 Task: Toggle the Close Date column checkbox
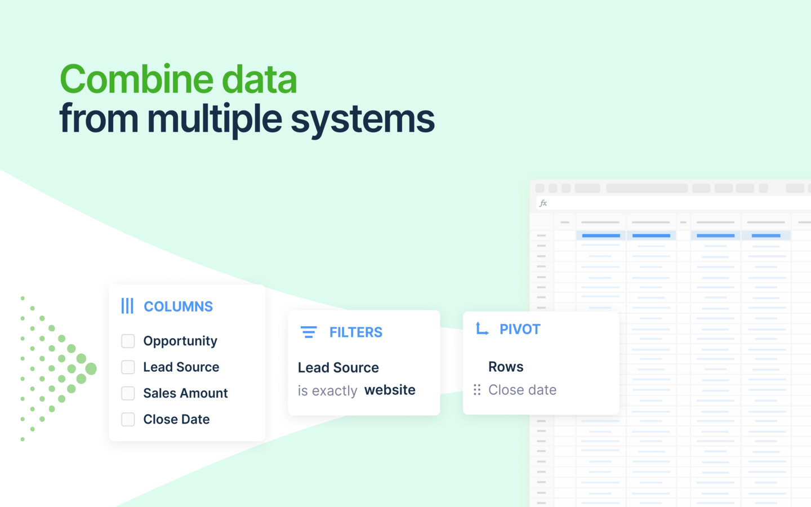click(x=128, y=420)
